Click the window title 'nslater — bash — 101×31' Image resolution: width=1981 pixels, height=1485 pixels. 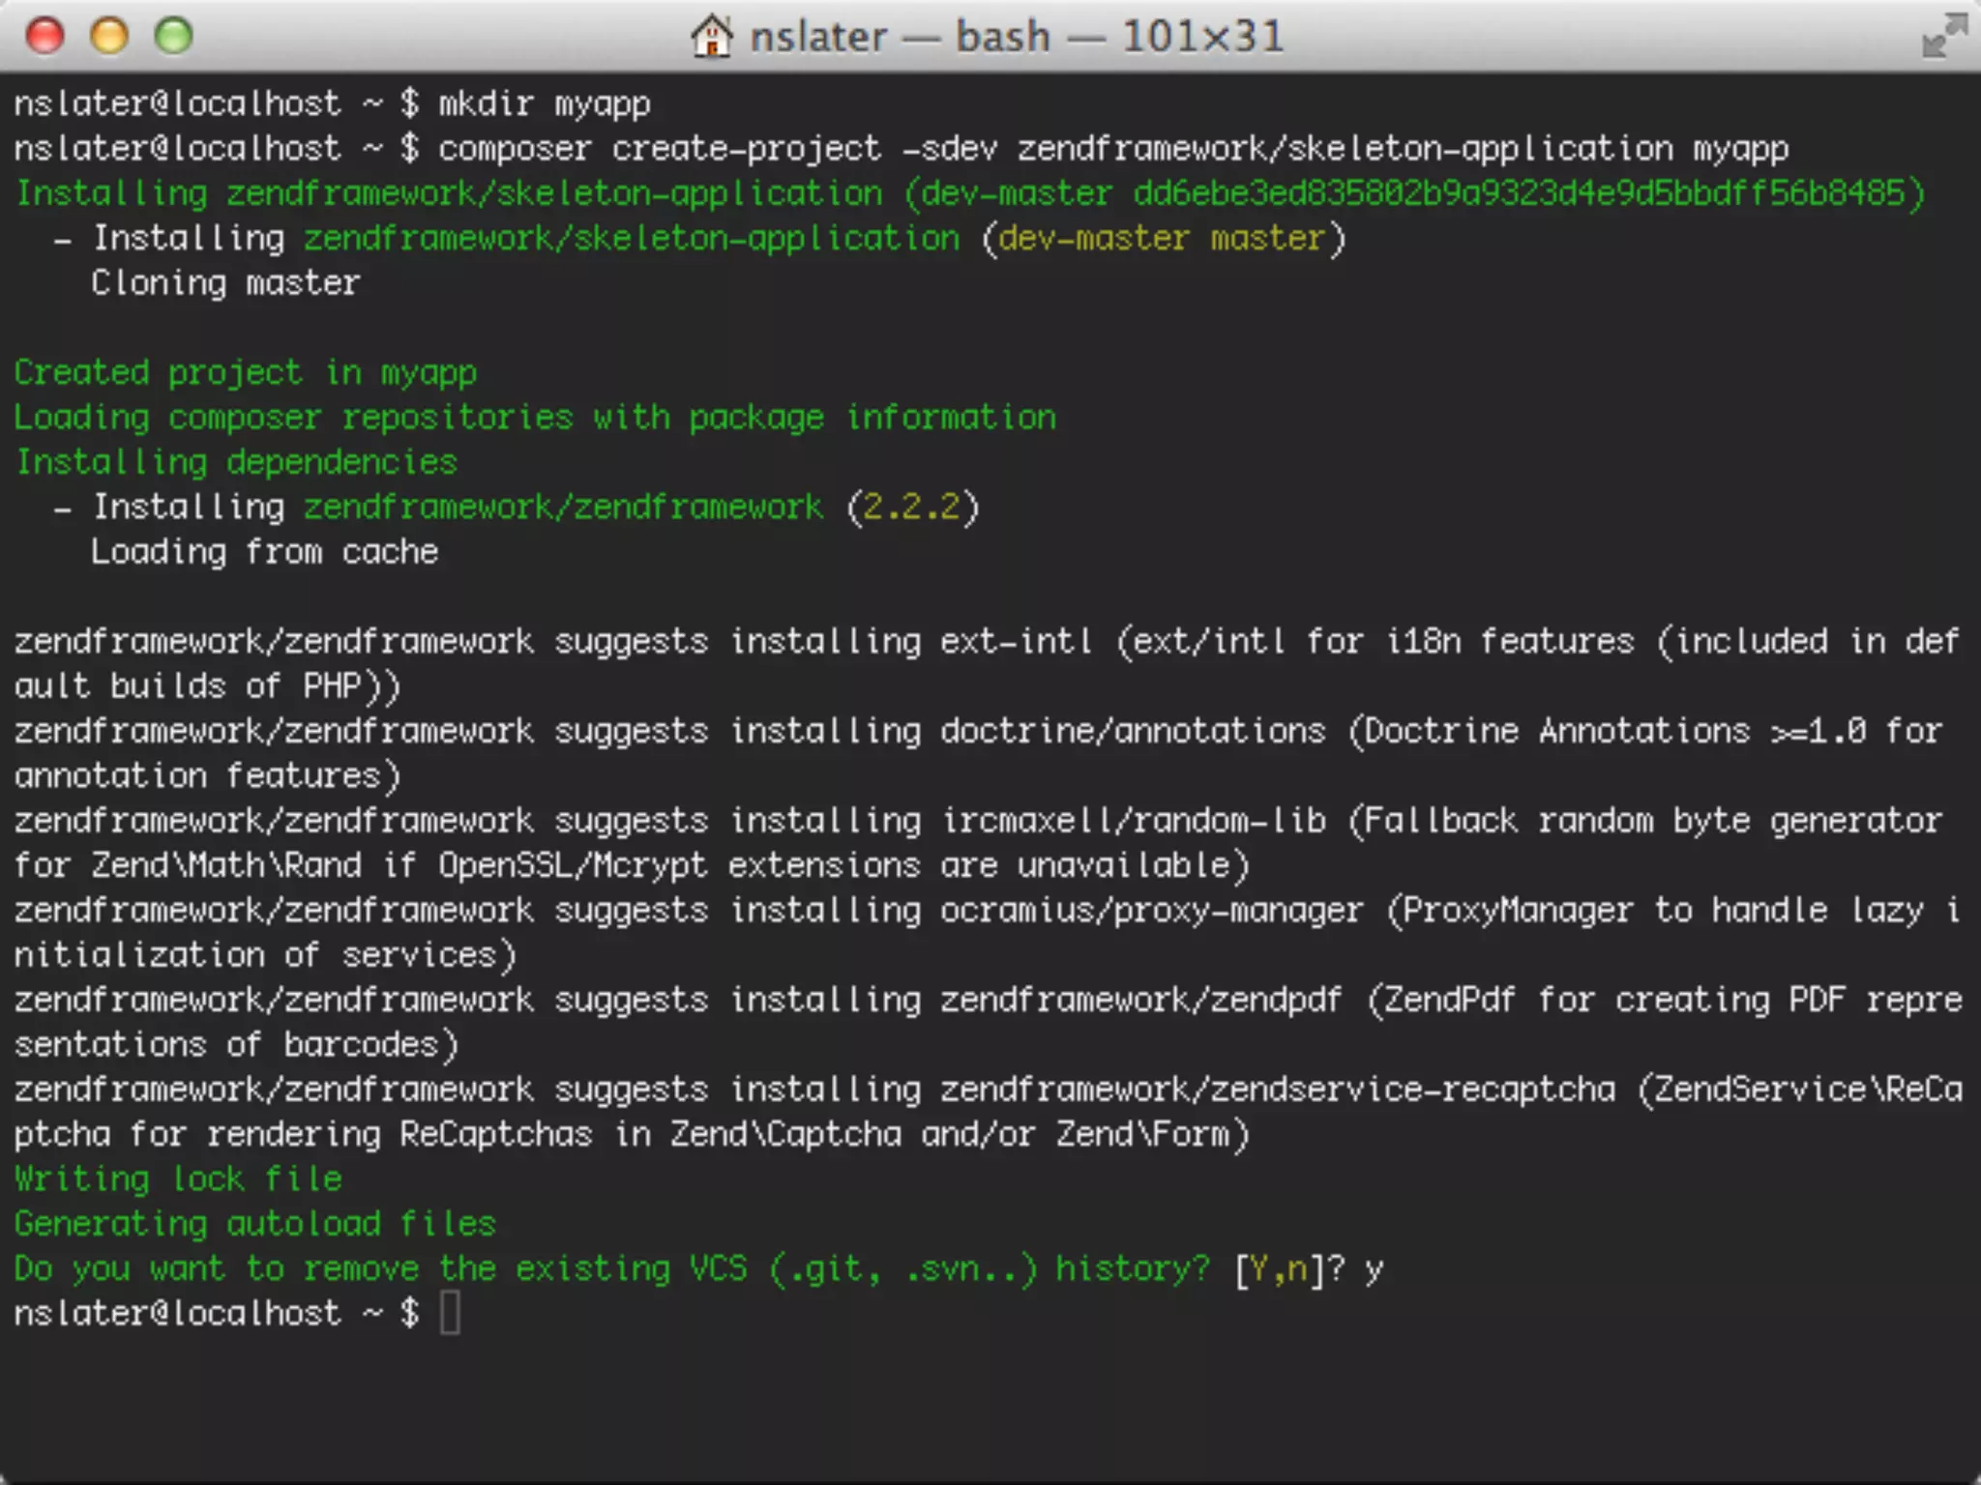point(1016,37)
